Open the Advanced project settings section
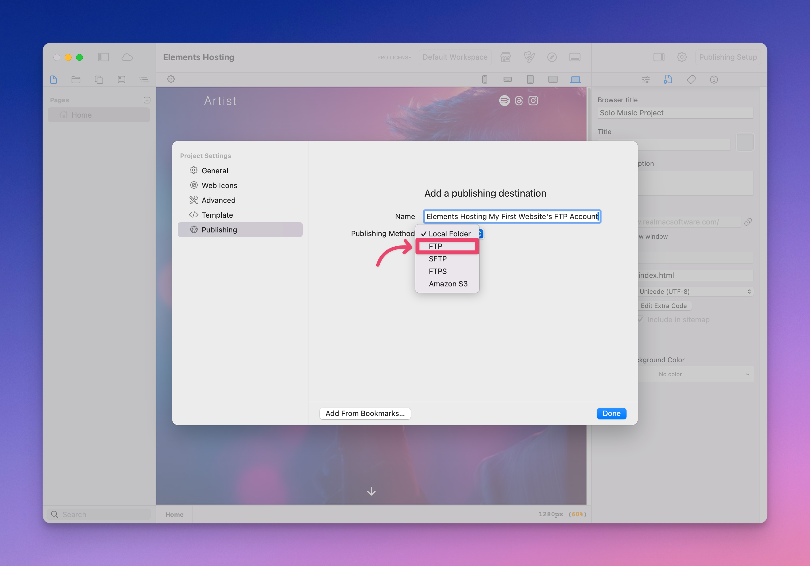 coord(218,200)
